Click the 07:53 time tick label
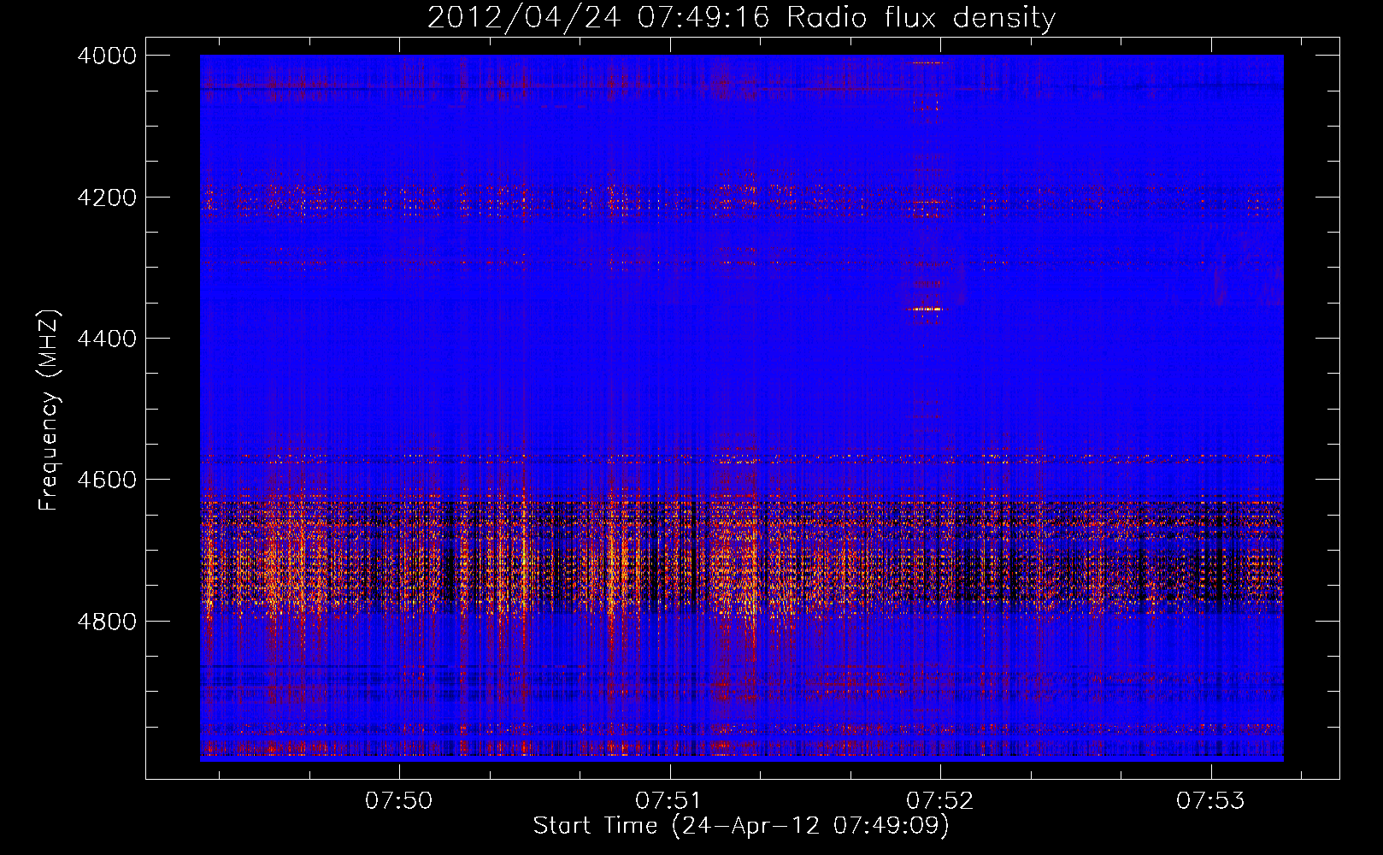 (x=1211, y=801)
